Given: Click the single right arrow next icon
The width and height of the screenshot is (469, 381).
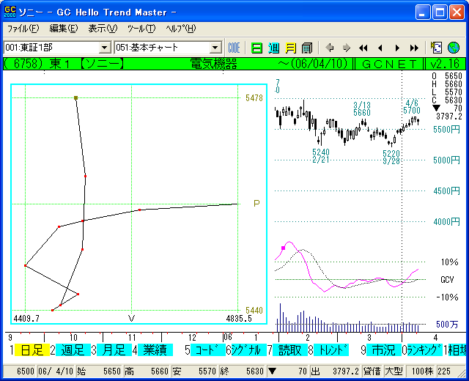Looking at the screenshot, I should point(397,48).
